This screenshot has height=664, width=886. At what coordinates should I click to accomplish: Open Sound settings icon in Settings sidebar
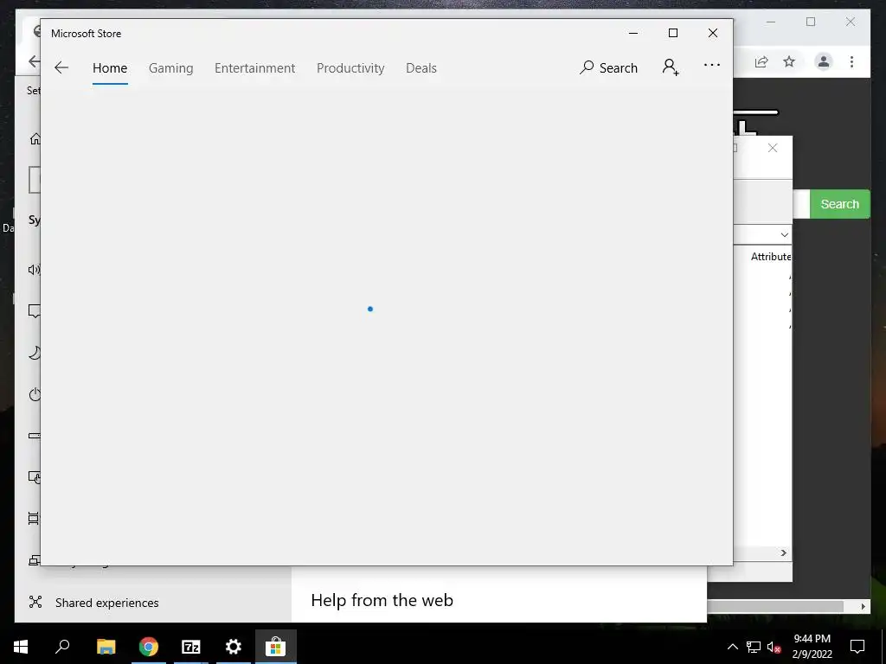click(x=35, y=270)
